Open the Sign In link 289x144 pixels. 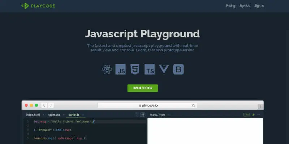click(259, 6)
